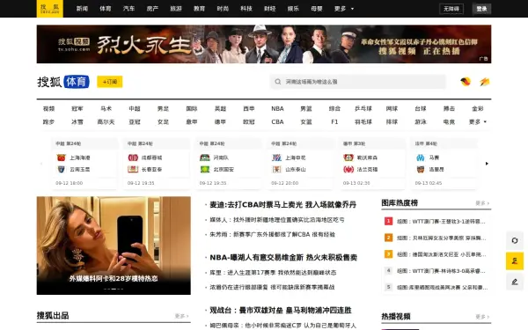Click 云南玉昆 team logo

click(62, 169)
